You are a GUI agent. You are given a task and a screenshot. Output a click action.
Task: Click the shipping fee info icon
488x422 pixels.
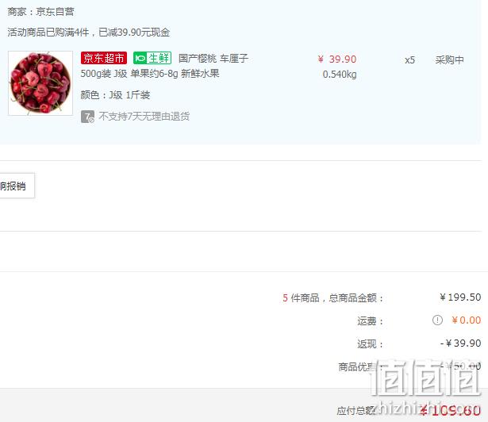click(x=437, y=320)
